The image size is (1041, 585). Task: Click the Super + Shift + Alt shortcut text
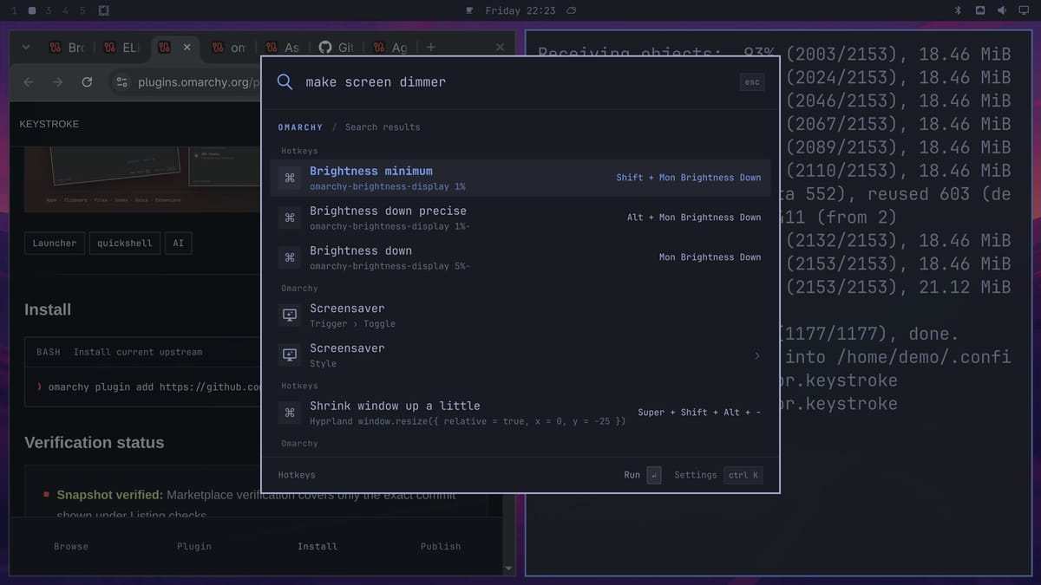[699, 413]
